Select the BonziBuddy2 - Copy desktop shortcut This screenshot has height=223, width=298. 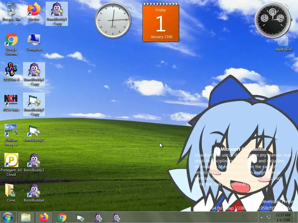[x=34, y=105]
